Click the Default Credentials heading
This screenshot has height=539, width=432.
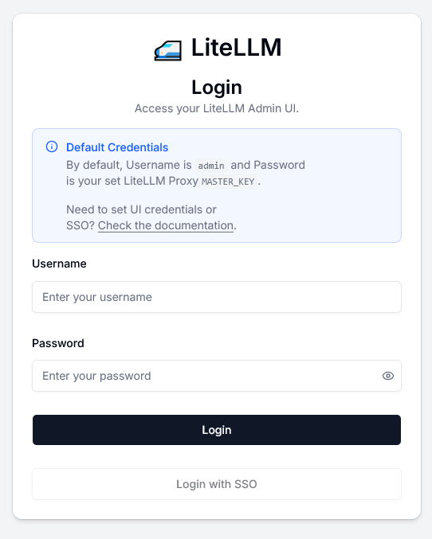click(x=117, y=147)
